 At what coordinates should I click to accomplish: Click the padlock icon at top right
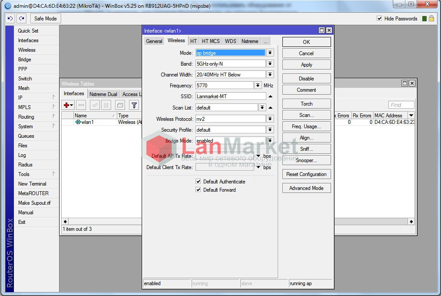point(431,19)
